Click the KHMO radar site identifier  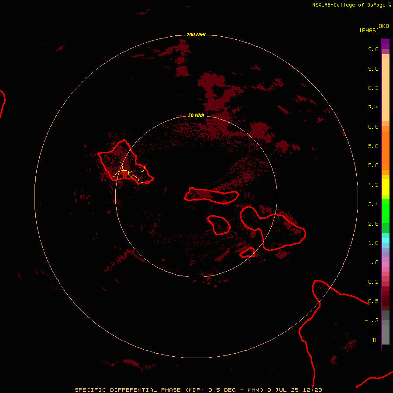(x=255, y=390)
